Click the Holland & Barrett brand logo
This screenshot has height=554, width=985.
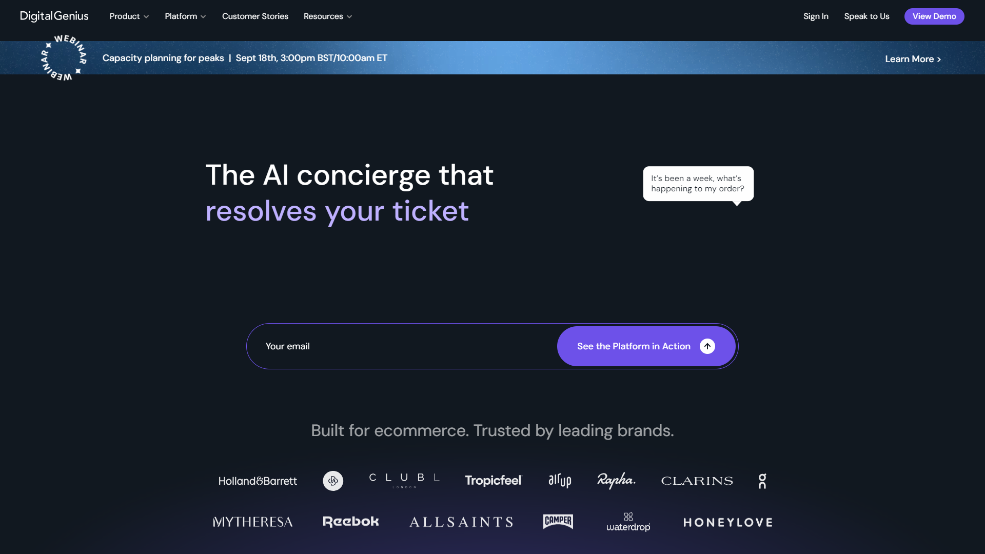coord(257,481)
